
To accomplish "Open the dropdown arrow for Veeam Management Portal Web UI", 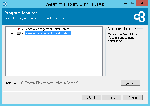I will pos(22,33).
